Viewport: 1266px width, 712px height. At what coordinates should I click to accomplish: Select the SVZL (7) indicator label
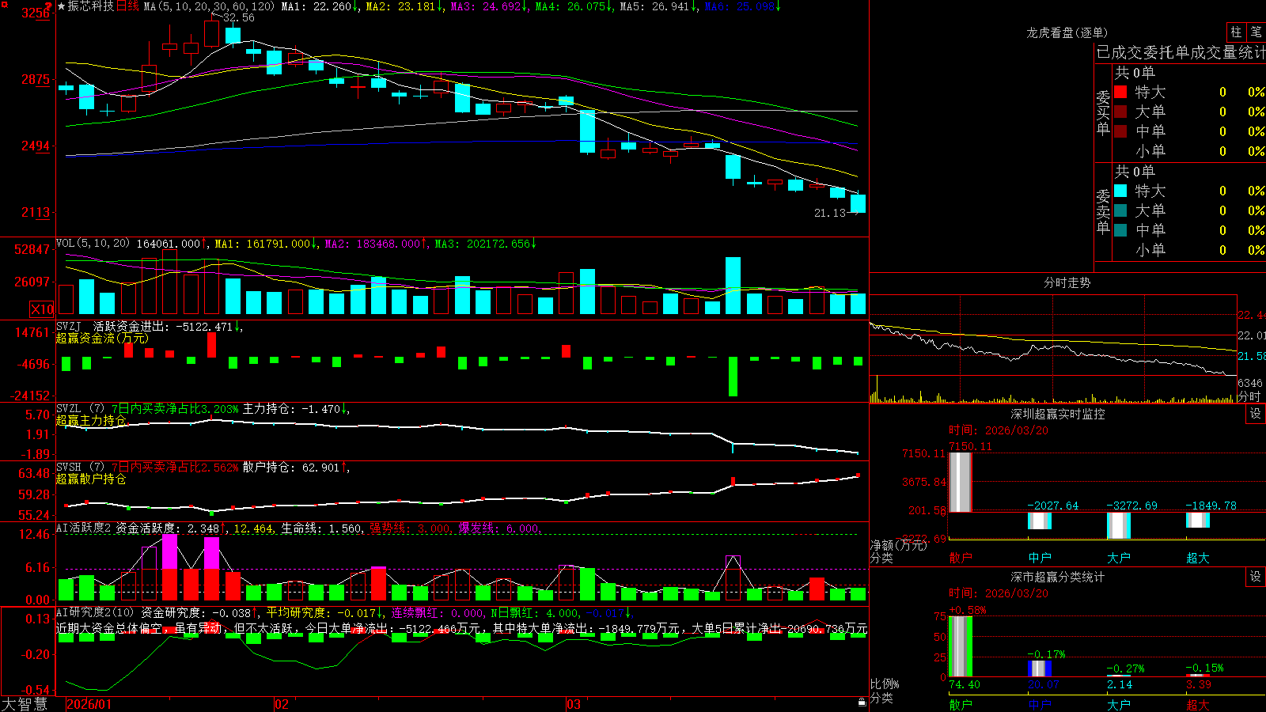pyautogui.click(x=80, y=409)
